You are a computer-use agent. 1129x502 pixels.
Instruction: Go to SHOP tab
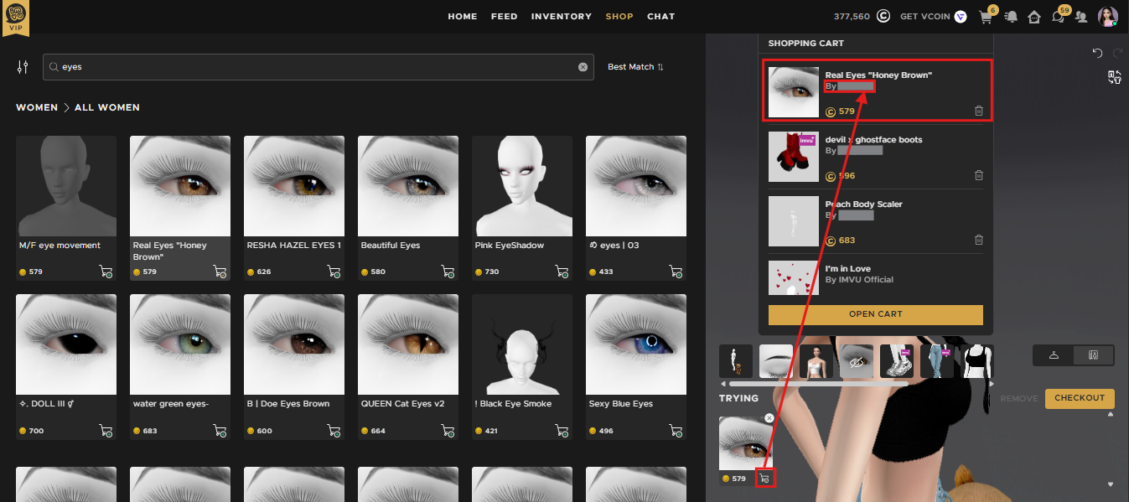619,16
